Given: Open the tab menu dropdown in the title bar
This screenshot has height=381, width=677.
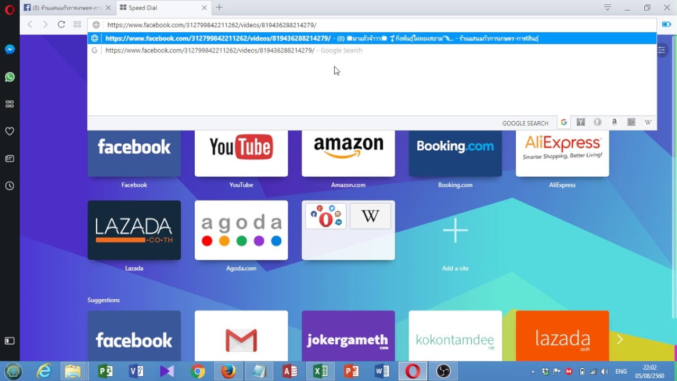Looking at the screenshot, I should coord(608,7).
